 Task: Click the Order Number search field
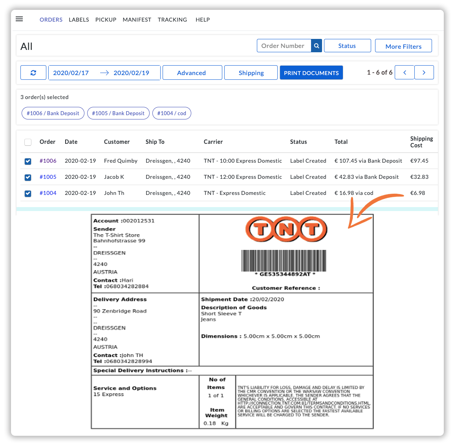tap(284, 46)
